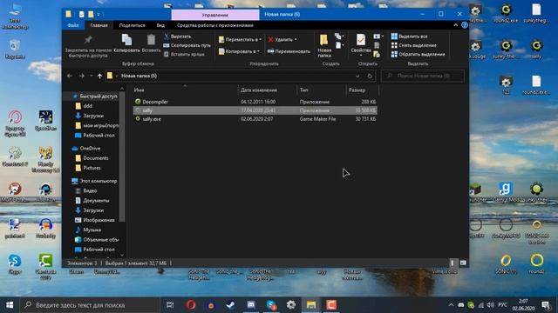This screenshot has width=558, height=313.
Task: Sort by Name (Имя) column header
Action: (x=139, y=90)
